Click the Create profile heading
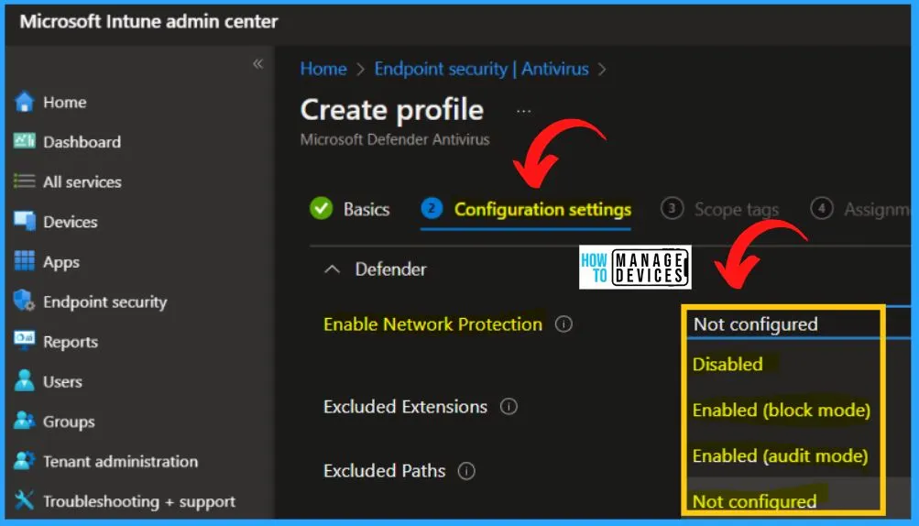The image size is (919, 526). click(392, 110)
